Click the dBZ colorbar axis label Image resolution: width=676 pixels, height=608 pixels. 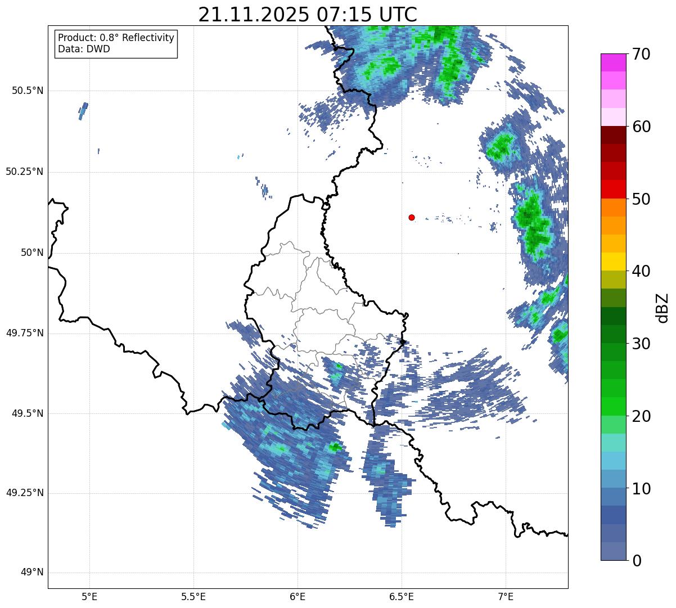pyautogui.click(x=662, y=308)
